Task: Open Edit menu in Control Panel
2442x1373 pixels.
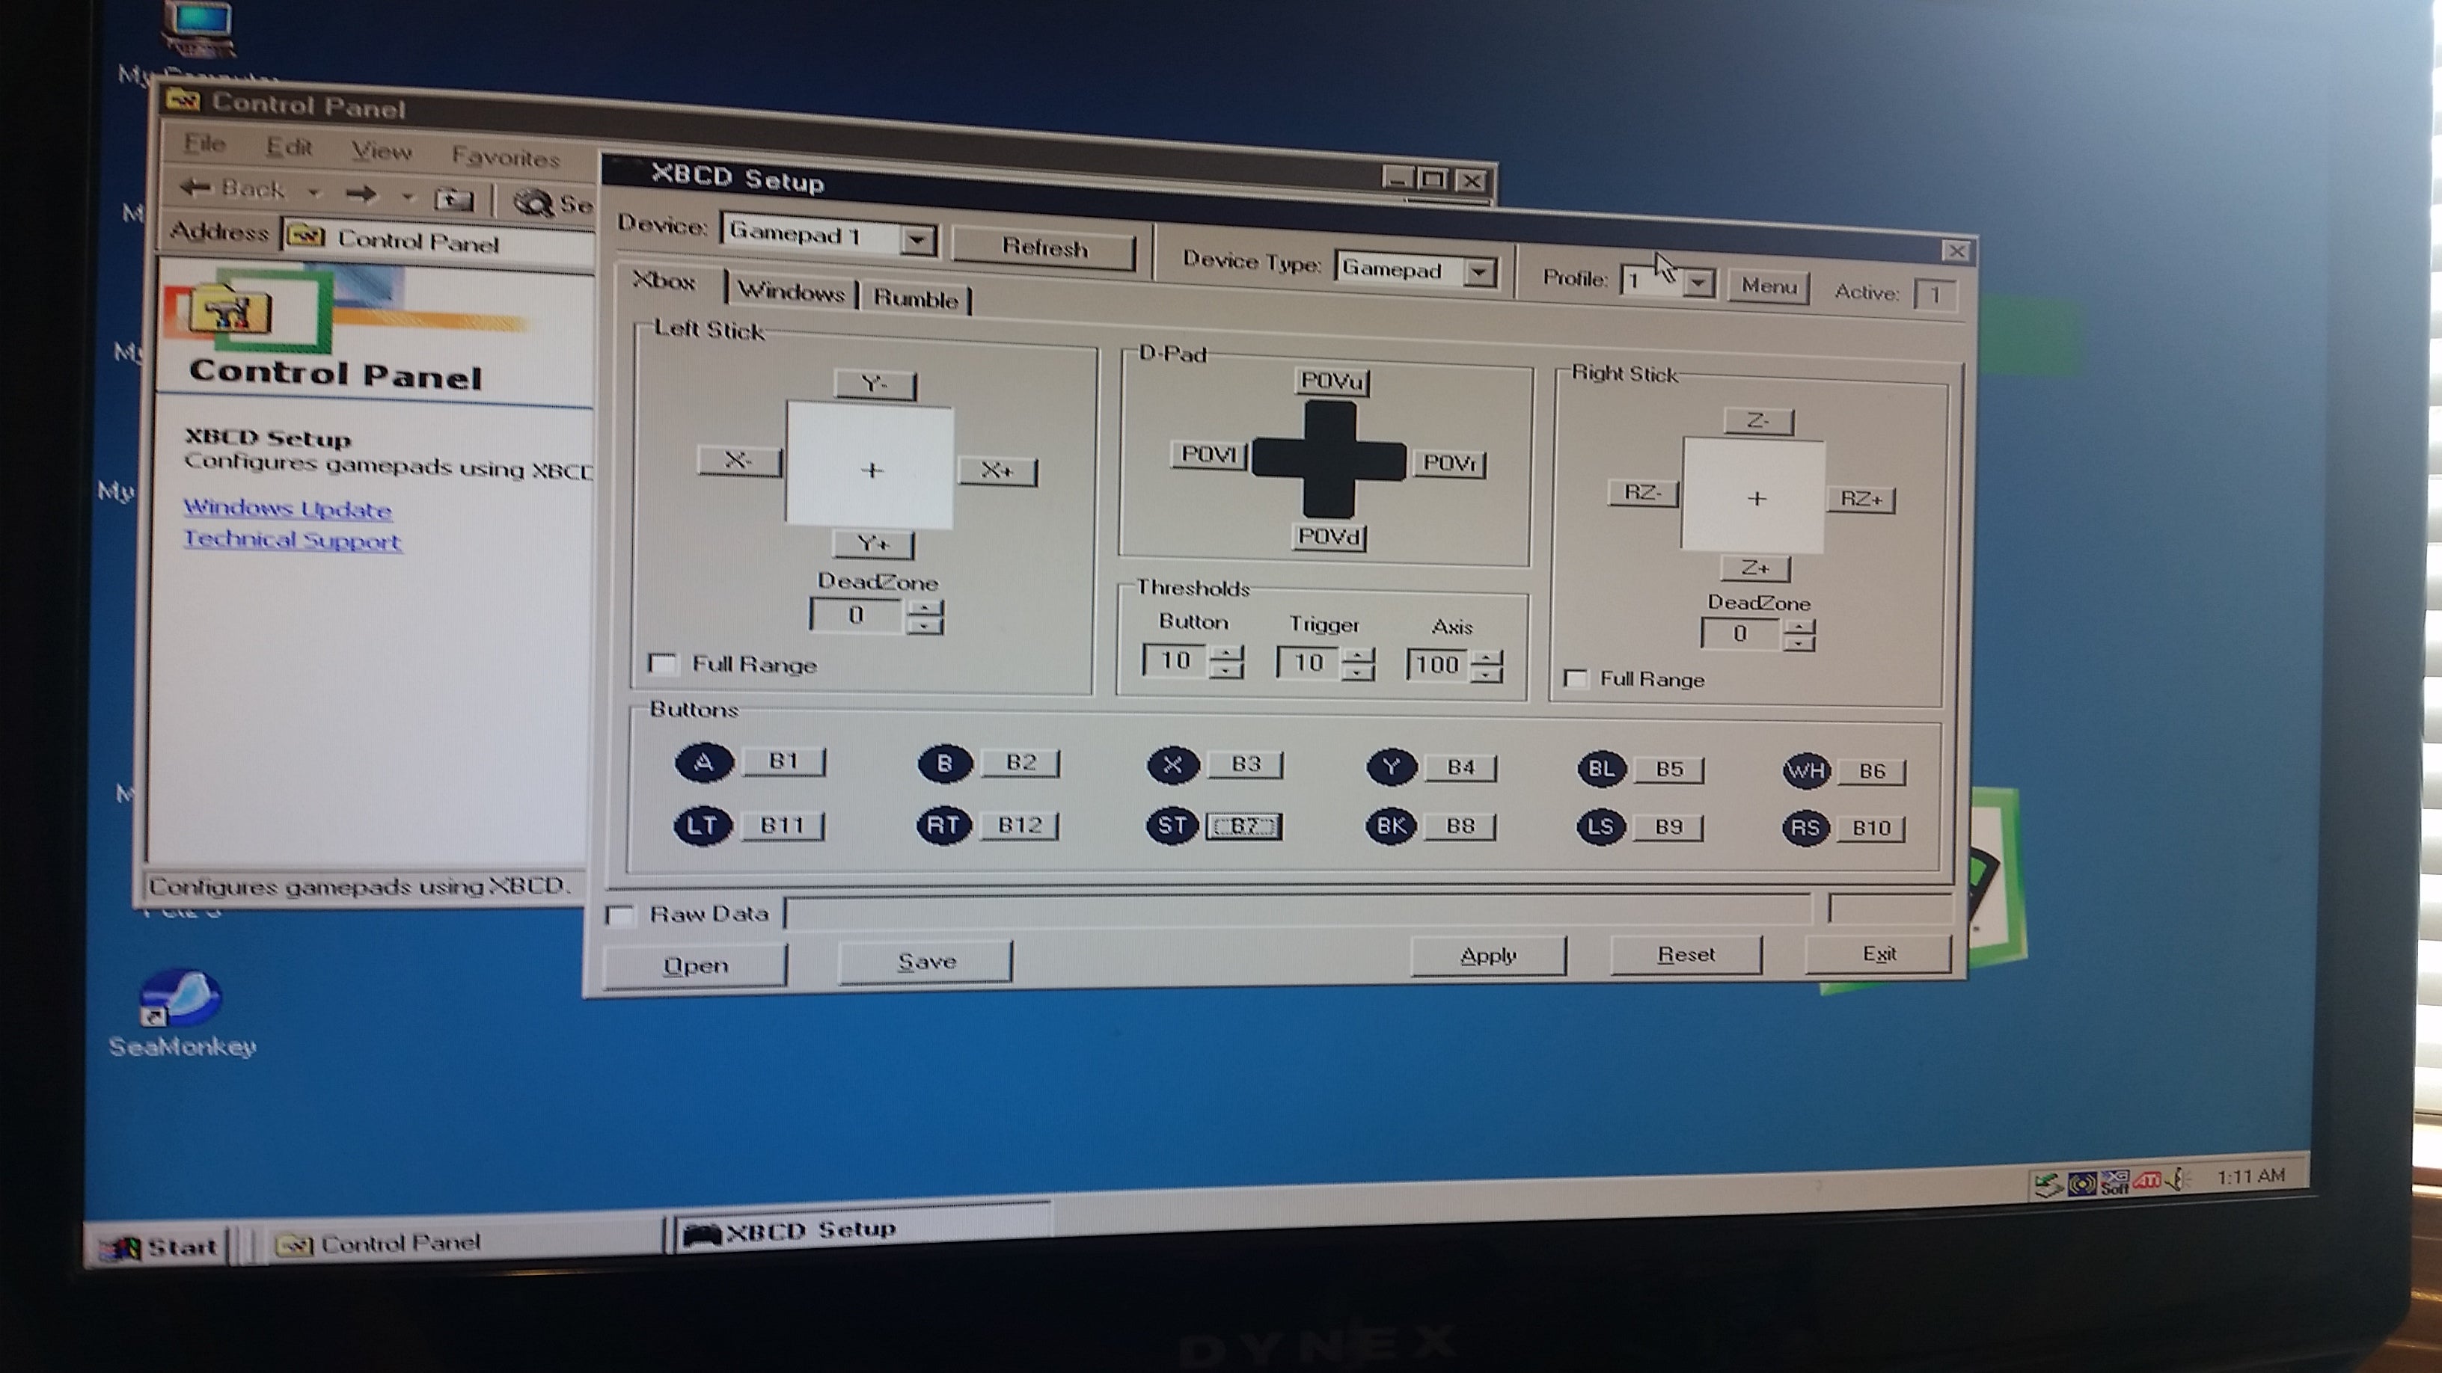Action: (x=289, y=147)
